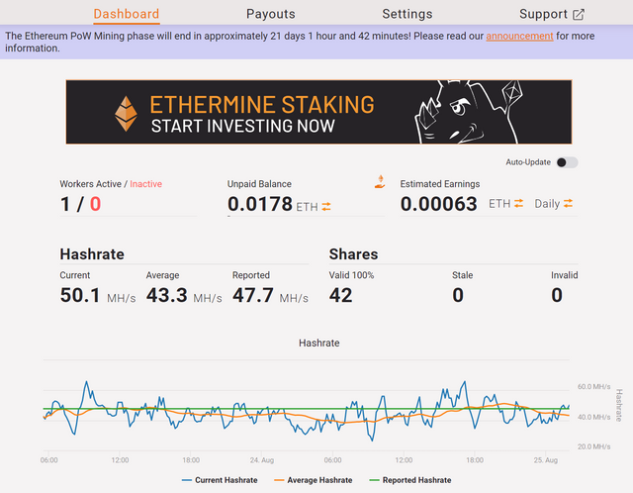Switch Unpaid Balance currency with the swap arrows
Viewport: 633px width, 493px height.
pyautogui.click(x=326, y=207)
